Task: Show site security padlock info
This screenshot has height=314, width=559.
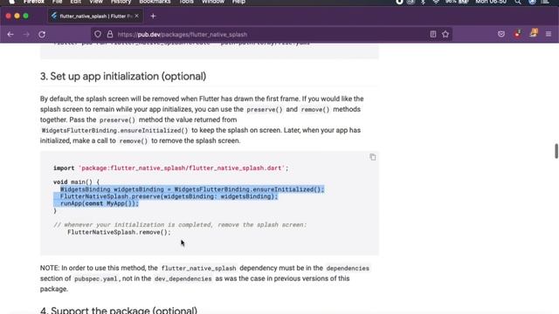Action: tap(110, 34)
